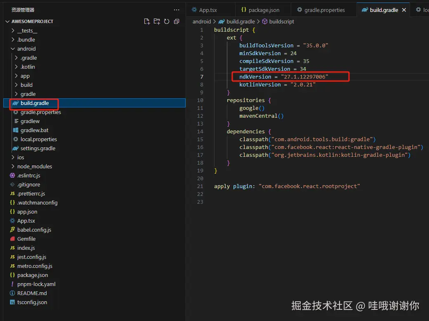The image size is (429, 321).
Task: Click the elephant icon beside settings.gradle
Action: [16, 149]
